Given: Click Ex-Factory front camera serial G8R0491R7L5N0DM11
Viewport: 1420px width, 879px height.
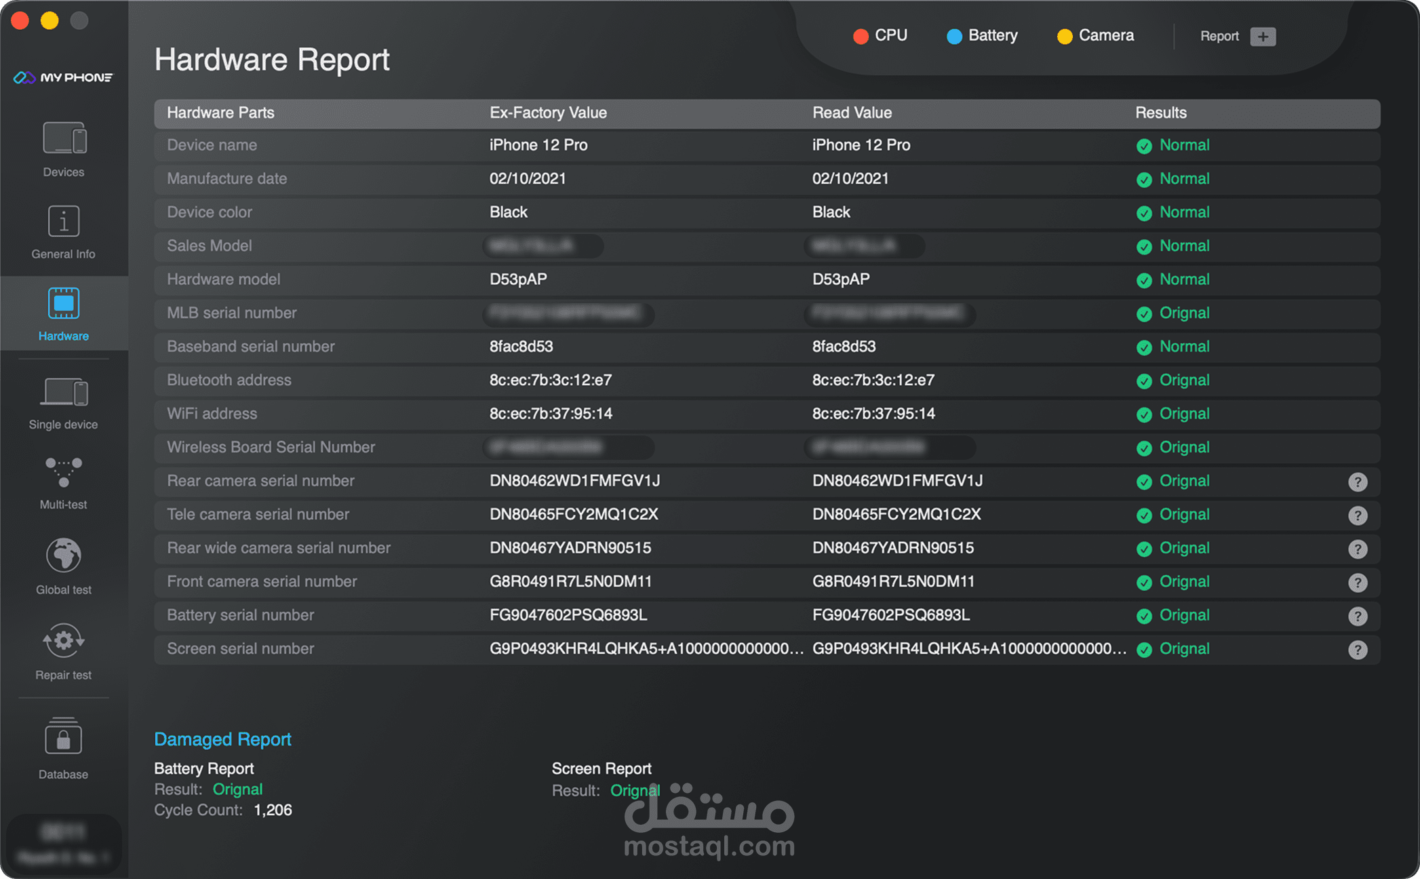Looking at the screenshot, I should tap(570, 581).
